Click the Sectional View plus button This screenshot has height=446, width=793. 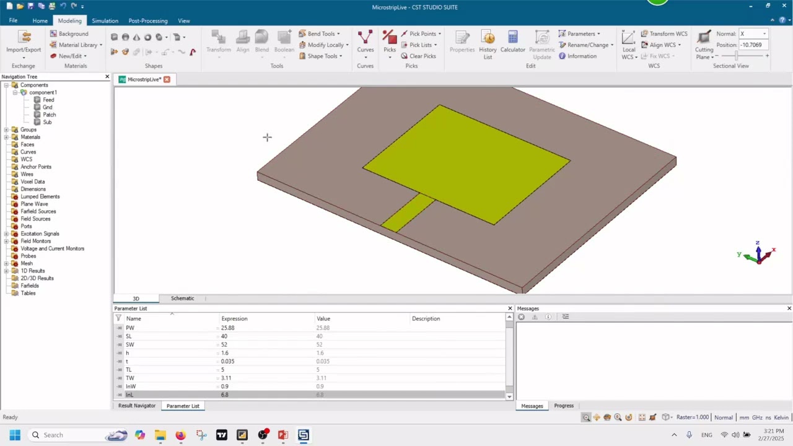767,56
